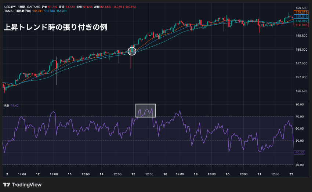Image resolution: width=312 pixels, height=192 pixels.
Task: Click the date label 22 on time axis
Action: 291,174
